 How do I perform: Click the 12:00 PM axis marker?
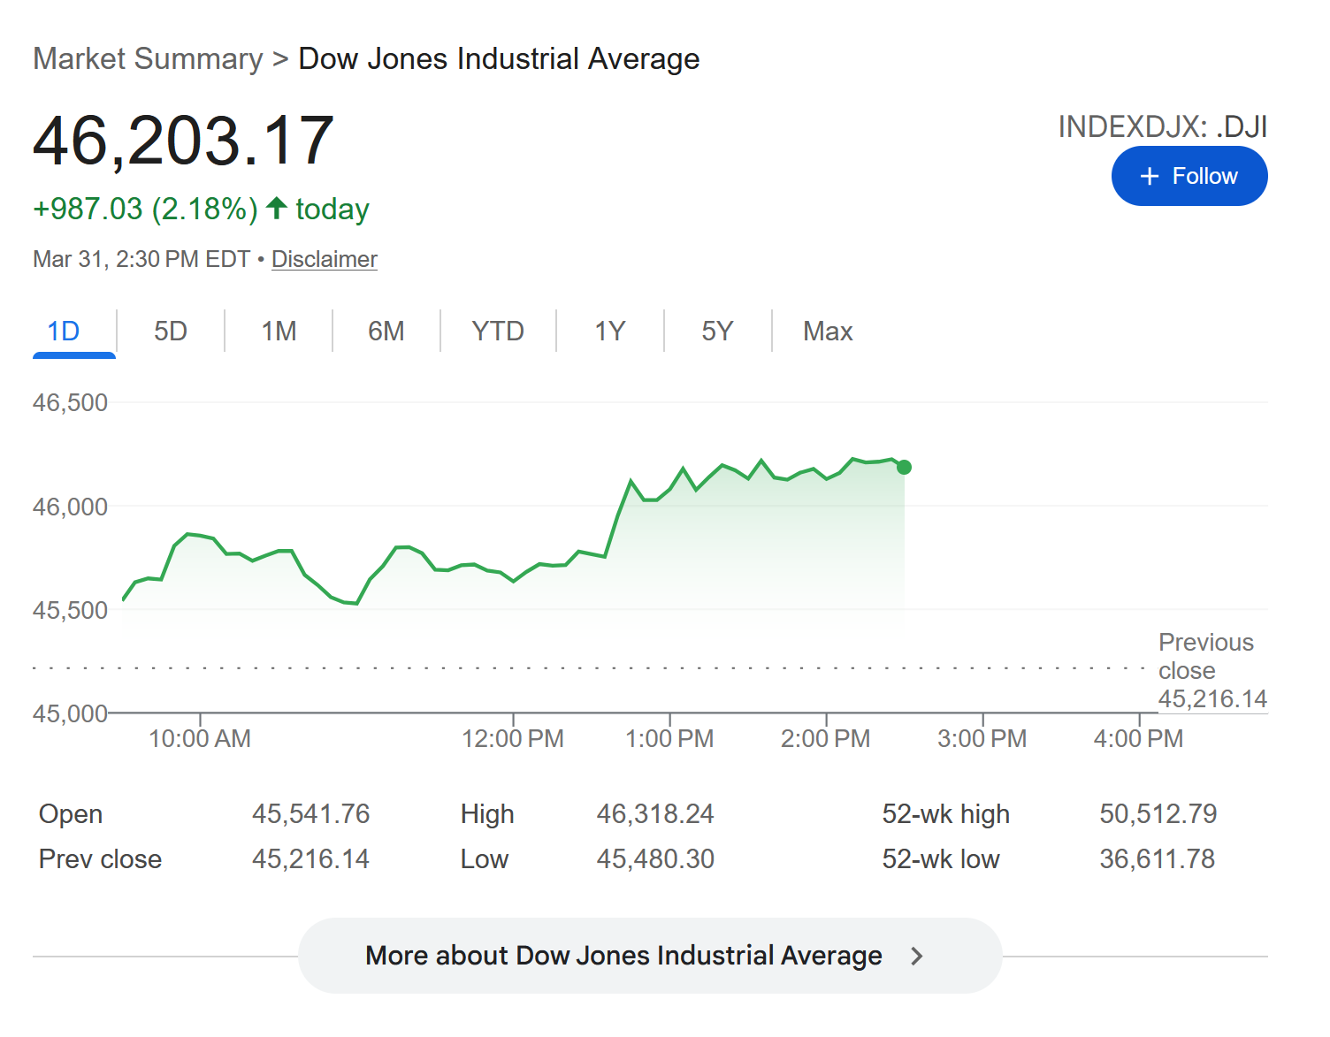click(x=513, y=738)
